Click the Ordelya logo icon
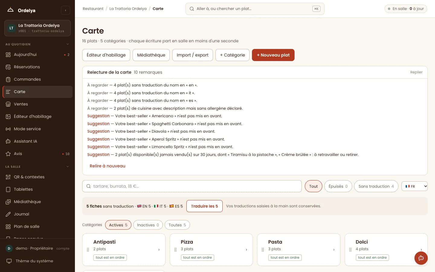The height and width of the screenshot is (272, 435). click(x=11, y=10)
